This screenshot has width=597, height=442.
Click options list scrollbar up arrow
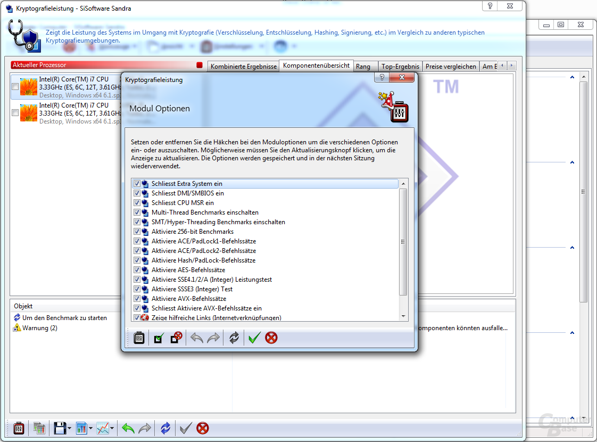click(403, 184)
